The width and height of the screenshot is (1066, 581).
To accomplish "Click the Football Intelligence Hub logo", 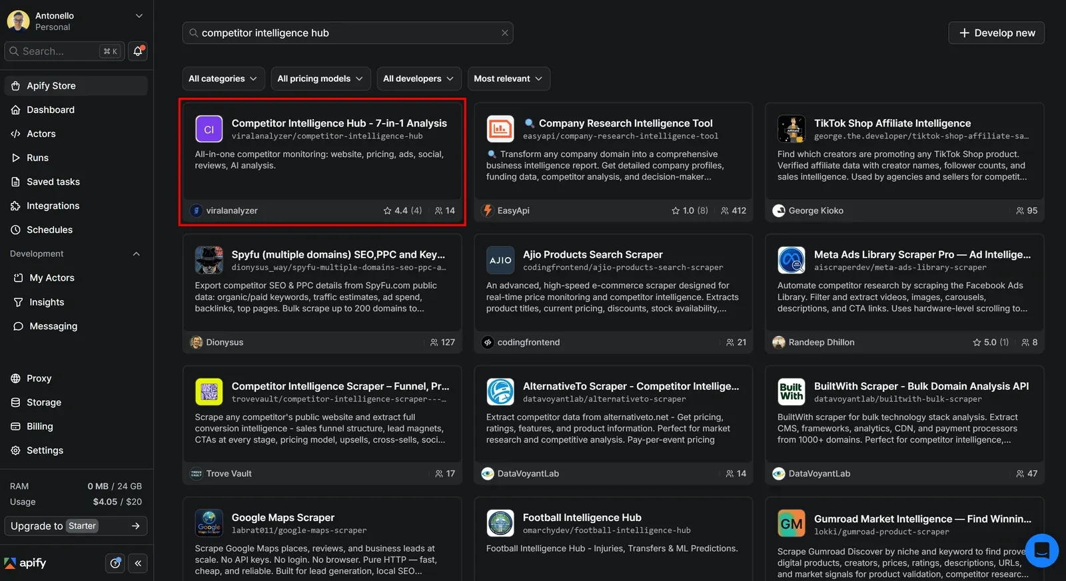I will [500, 523].
